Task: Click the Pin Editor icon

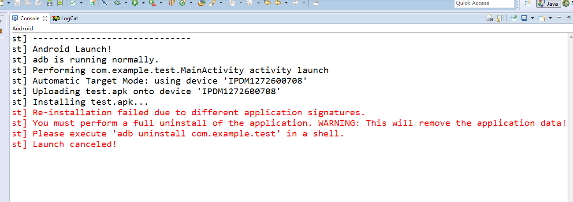Action: [x=316, y=3]
